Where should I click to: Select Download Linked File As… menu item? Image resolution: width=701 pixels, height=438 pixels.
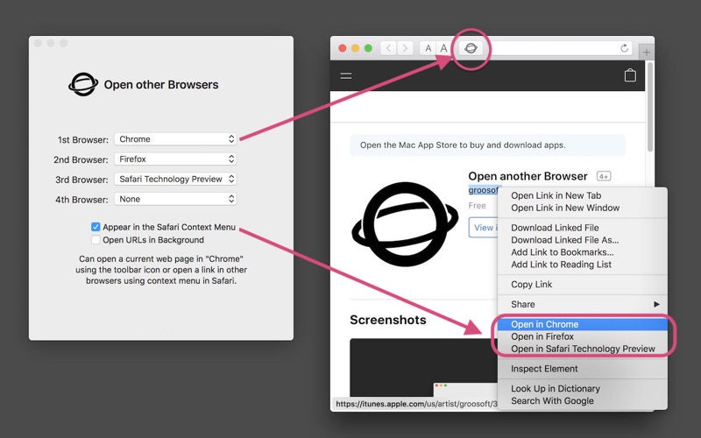pyautogui.click(x=583, y=240)
